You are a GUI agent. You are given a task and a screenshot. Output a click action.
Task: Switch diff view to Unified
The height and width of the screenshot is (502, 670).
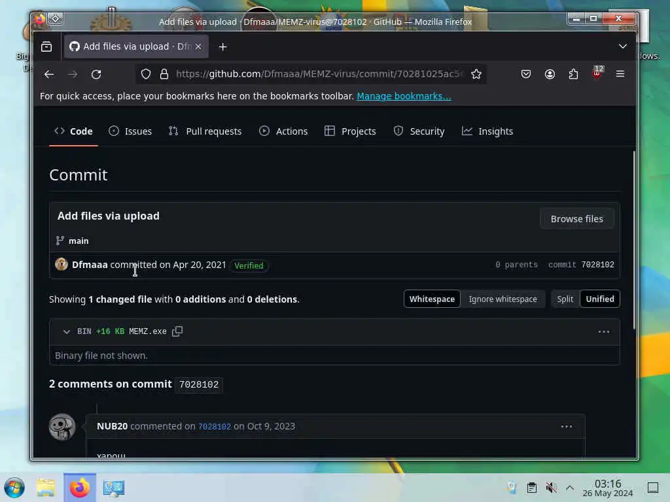[600, 299]
